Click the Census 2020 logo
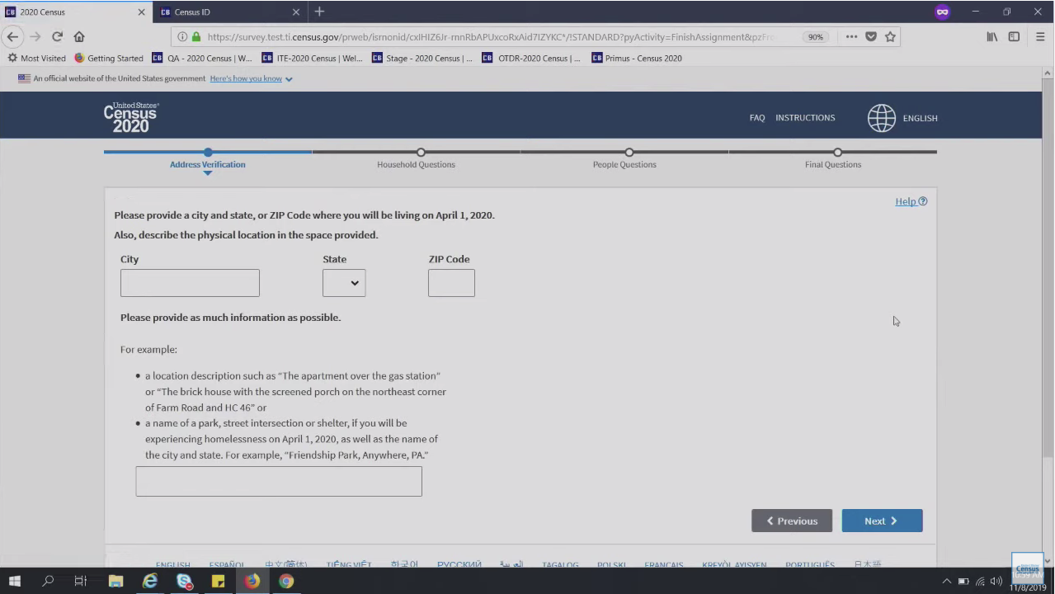The height and width of the screenshot is (594, 1055). click(x=131, y=118)
